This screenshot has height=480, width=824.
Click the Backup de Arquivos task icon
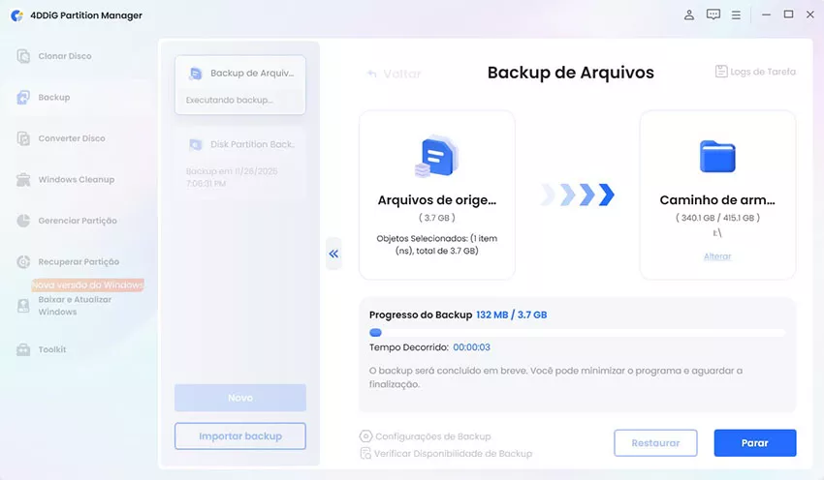[x=196, y=74]
